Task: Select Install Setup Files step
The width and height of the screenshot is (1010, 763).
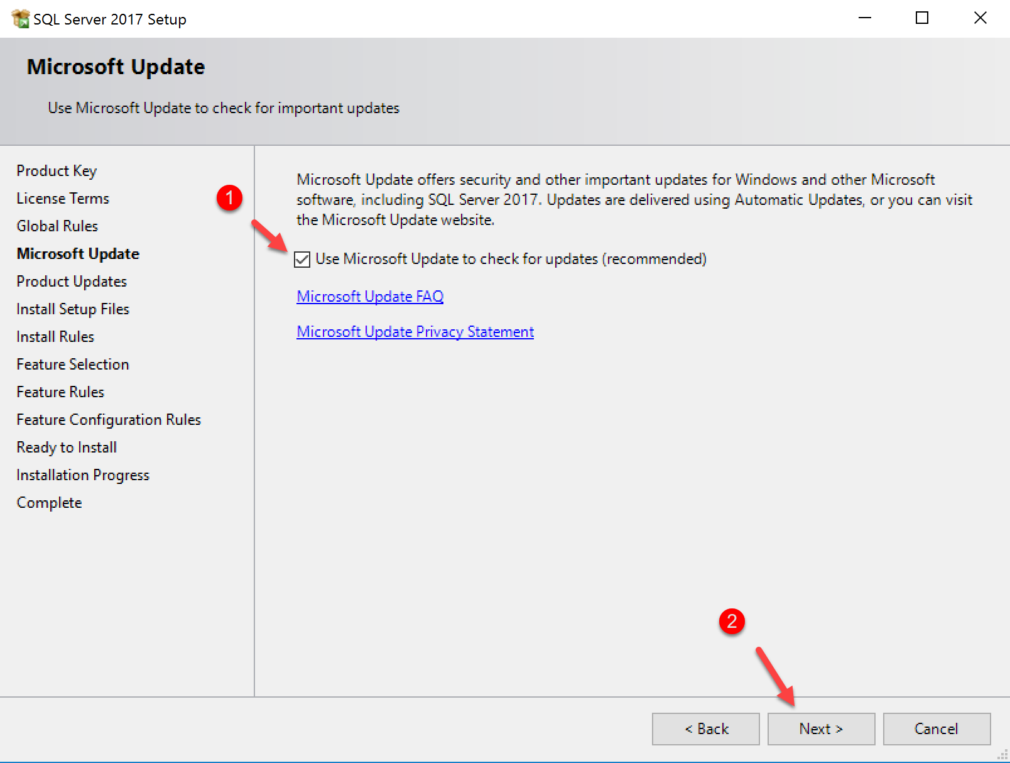Action: (x=73, y=309)
